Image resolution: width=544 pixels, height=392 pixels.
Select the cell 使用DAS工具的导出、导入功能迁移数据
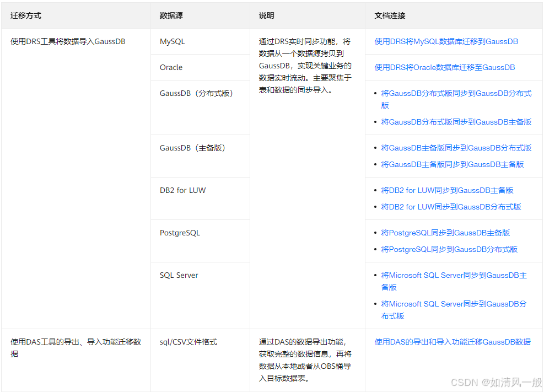click(76, 360)
